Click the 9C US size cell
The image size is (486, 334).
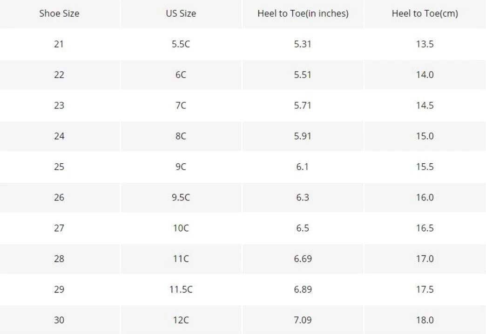point(181,167)
